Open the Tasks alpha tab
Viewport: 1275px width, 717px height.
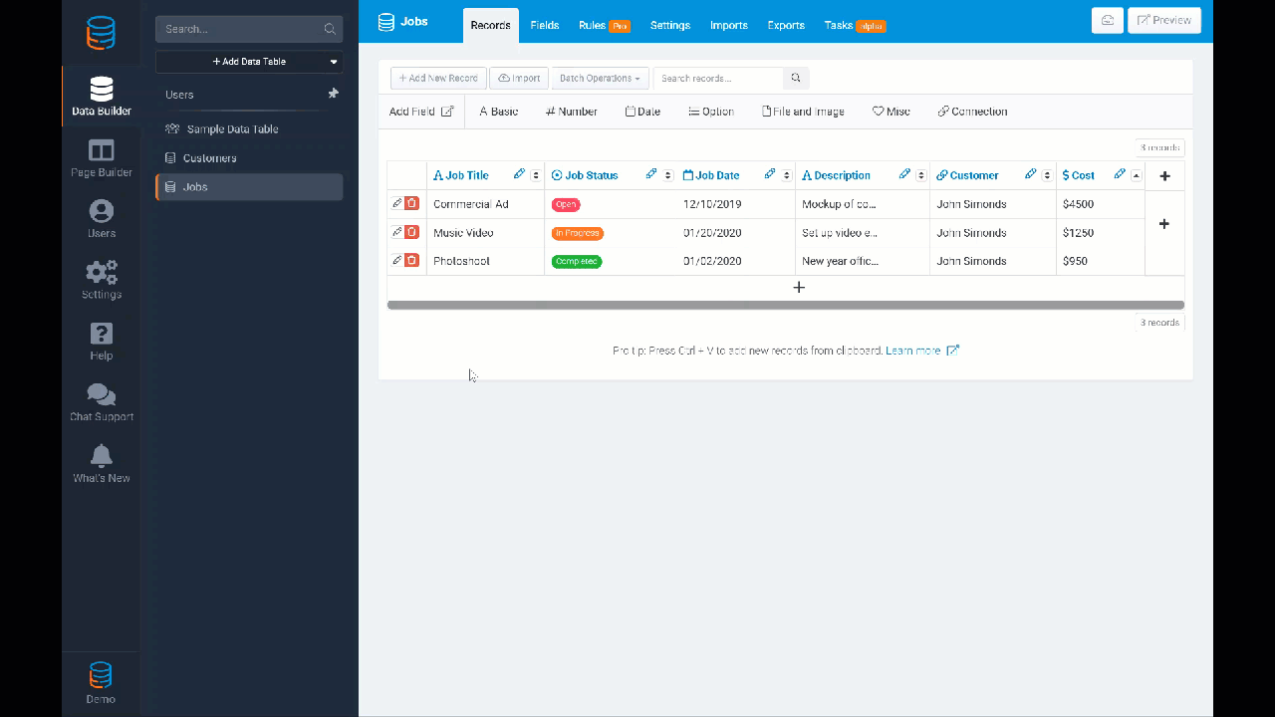point(855,25)
